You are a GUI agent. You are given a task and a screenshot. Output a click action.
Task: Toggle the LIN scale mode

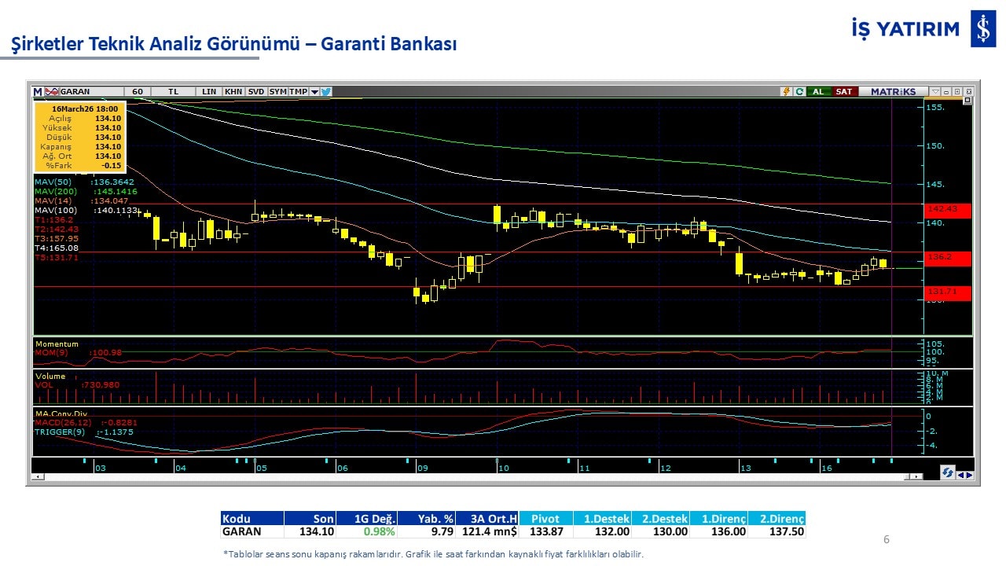(209, 91)
